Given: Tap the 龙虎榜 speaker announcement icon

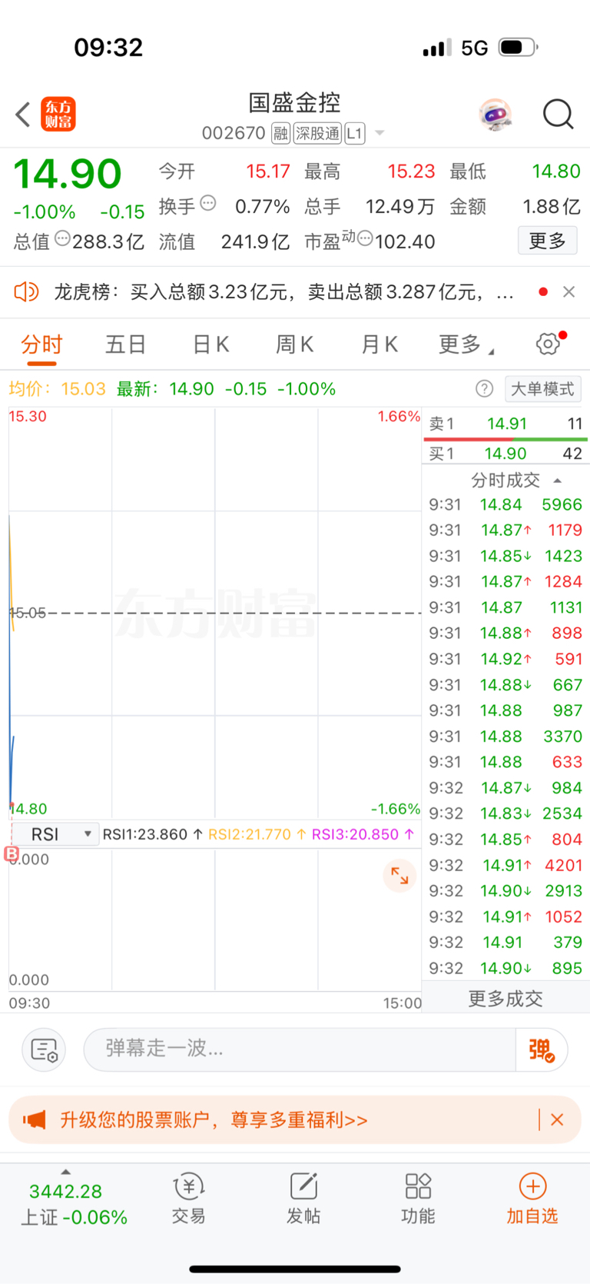Looking at the screenshot, I should click(26, 291).
